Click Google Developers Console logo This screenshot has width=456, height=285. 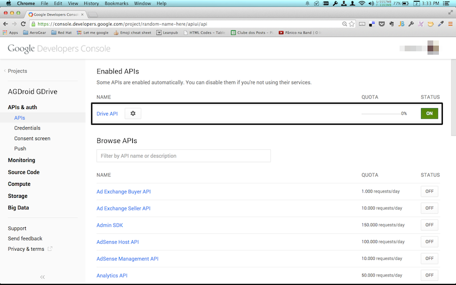pos(59,48)
